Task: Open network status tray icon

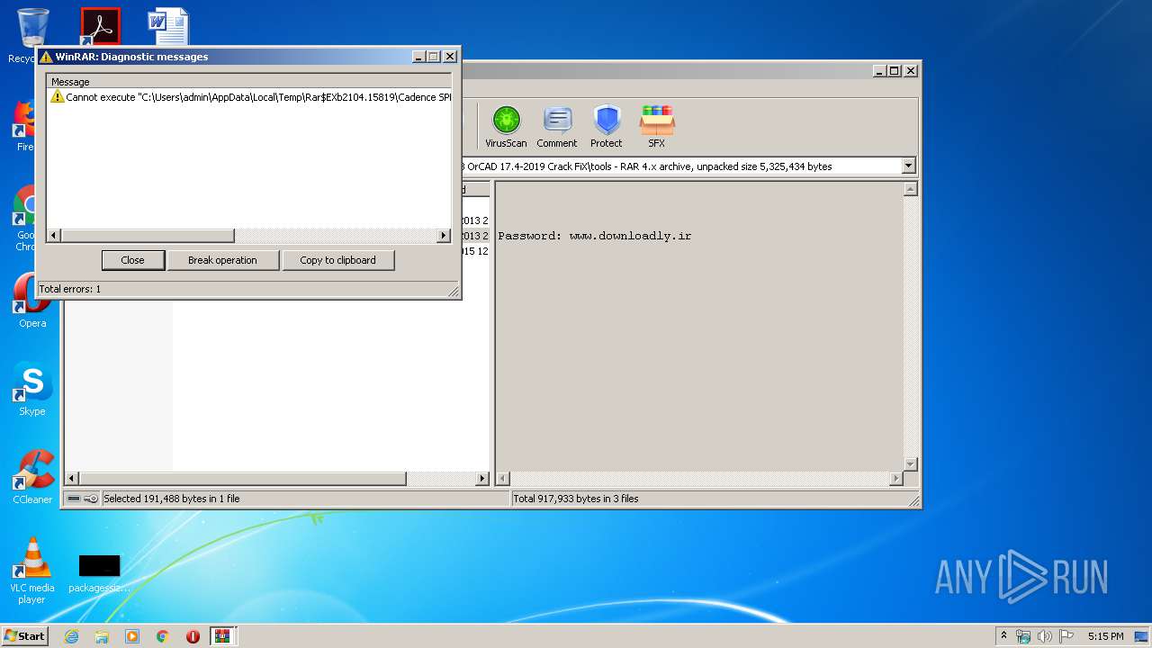Action: click(1023, 636)
